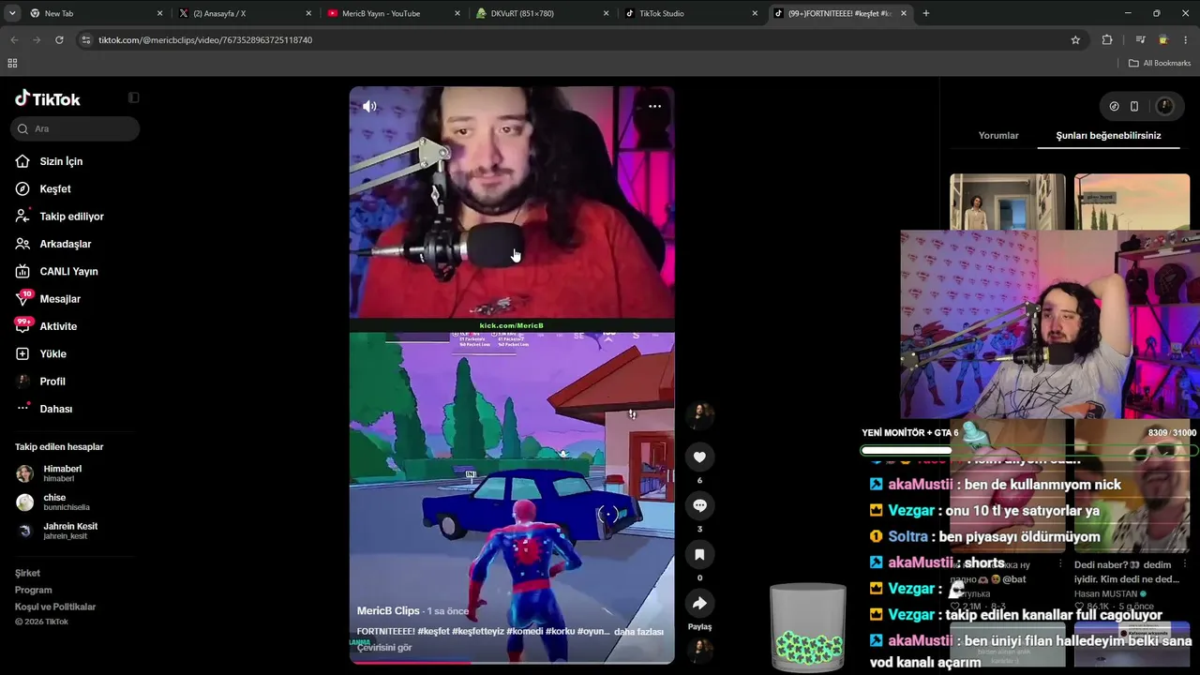This screenshot has width=1200, height=675.
Task: Open first recommended video thumbnail
Action: click(x=1008, y=202)
